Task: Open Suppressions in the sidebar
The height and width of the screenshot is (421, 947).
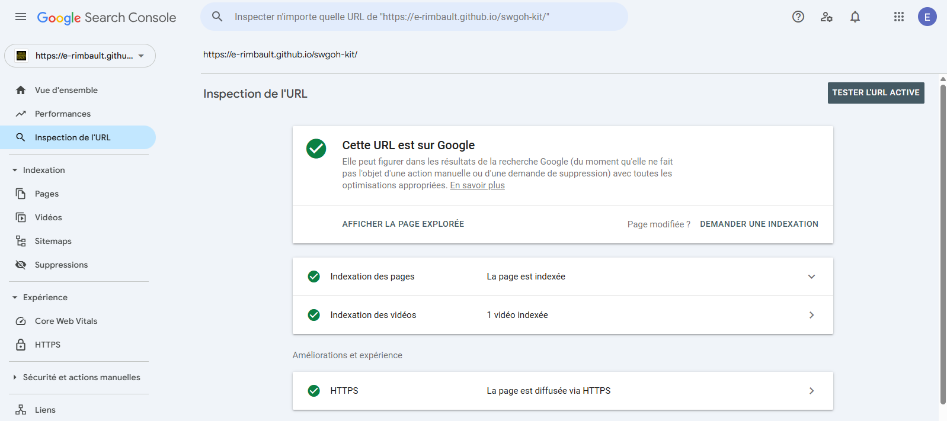Action: [x=61, y=265]
